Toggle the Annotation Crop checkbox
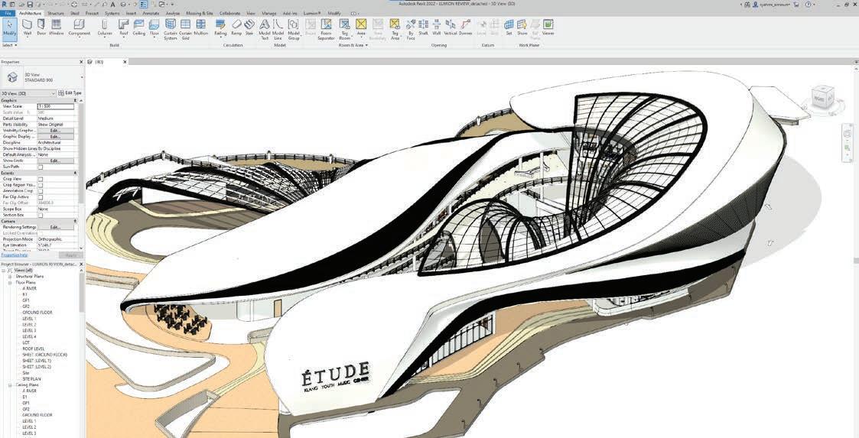 [40, 191]
